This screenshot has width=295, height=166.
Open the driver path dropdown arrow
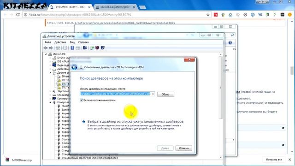tap(153, 94)
